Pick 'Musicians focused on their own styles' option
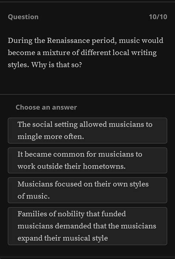 click(x=87, y=190)
